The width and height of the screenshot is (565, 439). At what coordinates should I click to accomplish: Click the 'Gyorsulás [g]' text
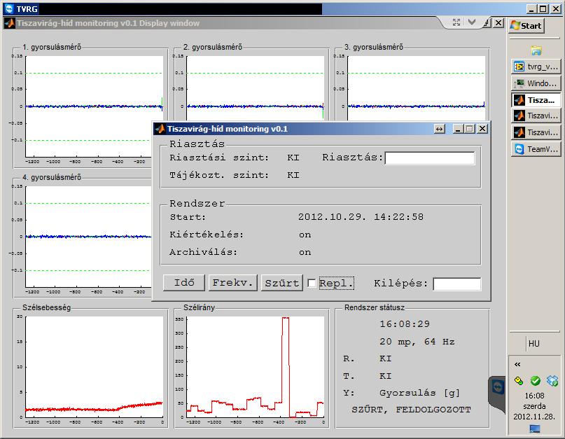pyautogui.click(x=420, y=393)
